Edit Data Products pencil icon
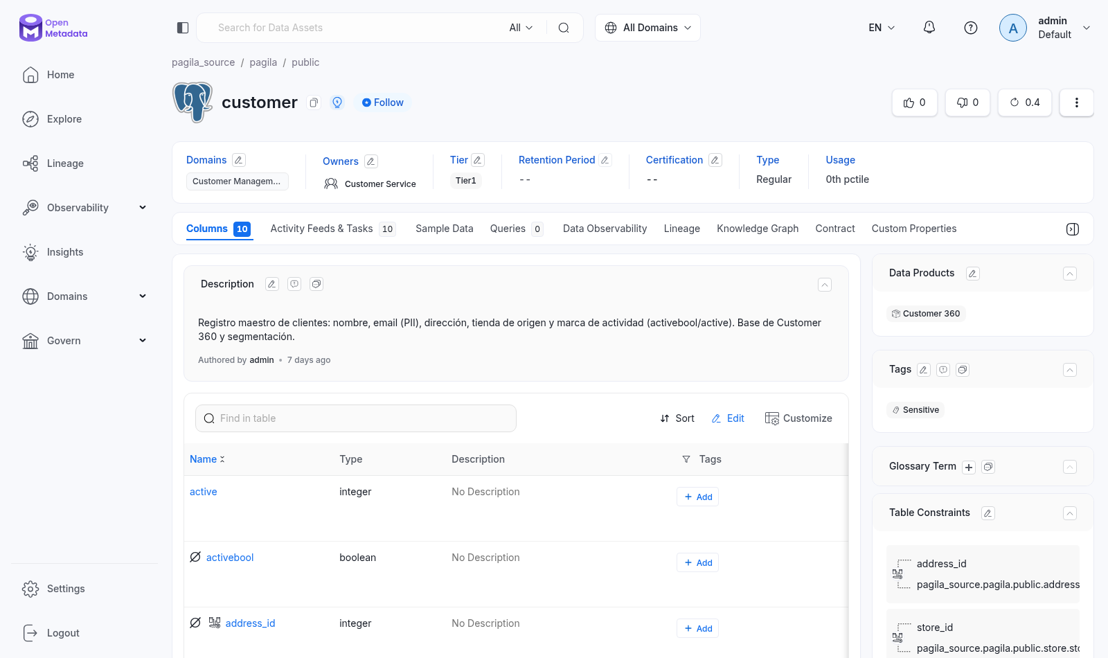This screenshot has height=658, width=1108. click(973, 274)
